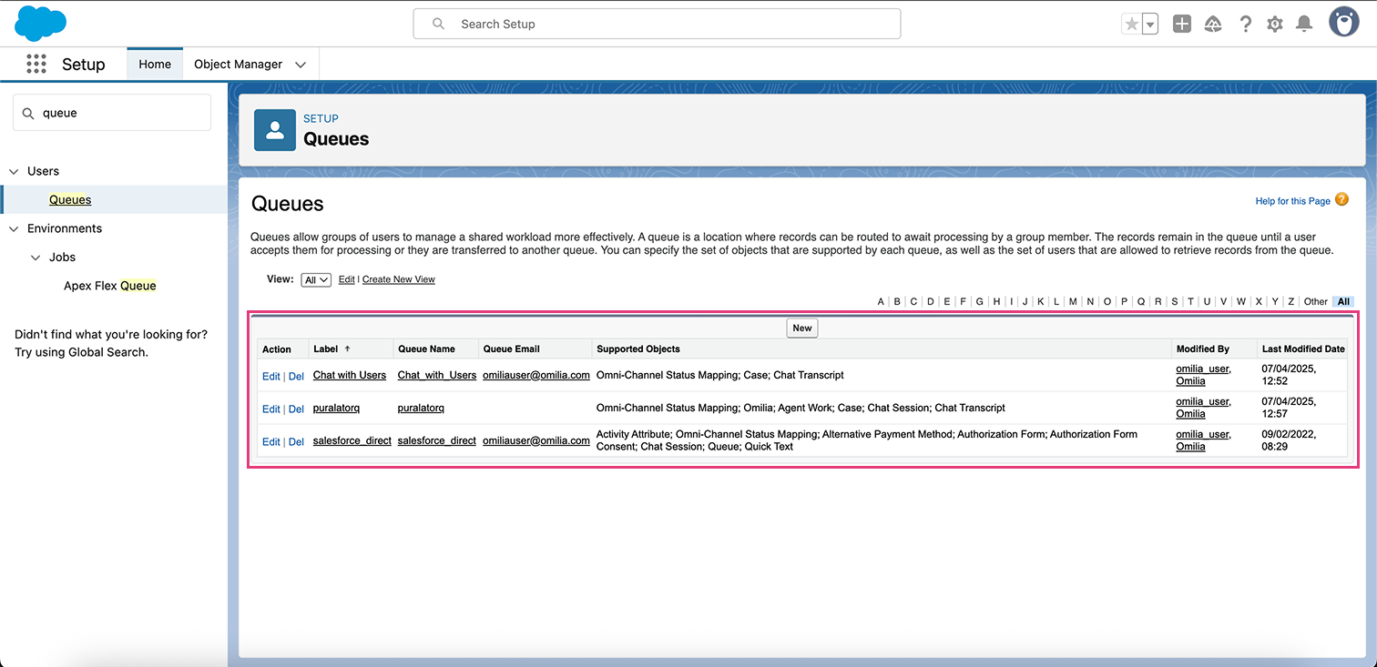Expand the favorites list dropdown arrow

pyautogui.click(x=1150, y=25)
